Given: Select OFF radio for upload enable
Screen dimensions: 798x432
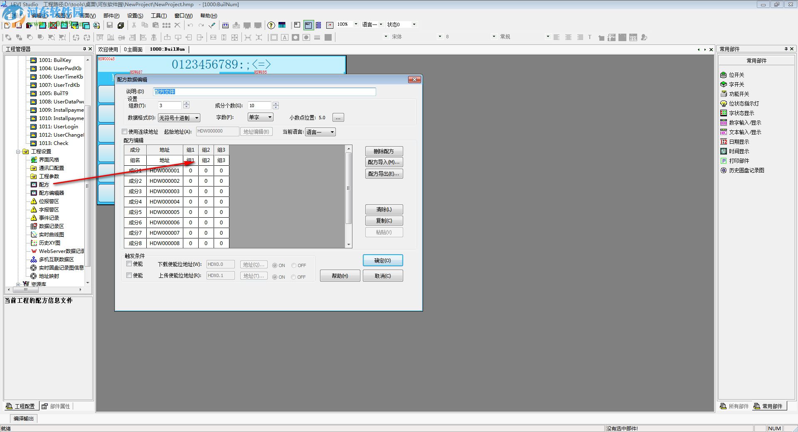Looking at the screenshot, I should 294,277.
